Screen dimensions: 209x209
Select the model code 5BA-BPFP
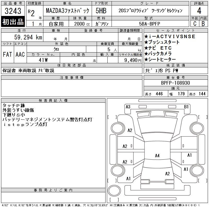[149, 24]
